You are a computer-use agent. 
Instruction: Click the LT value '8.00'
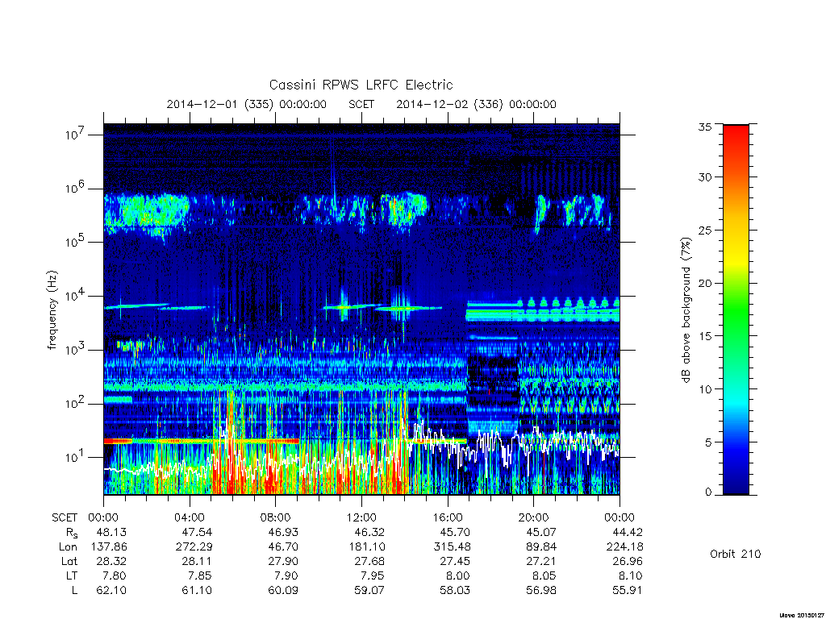coord(458,575)
